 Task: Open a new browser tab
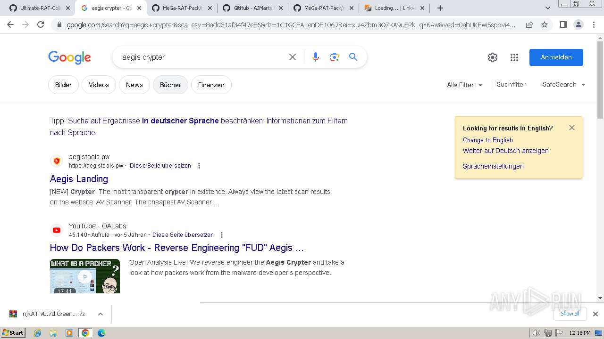(440, 8)
